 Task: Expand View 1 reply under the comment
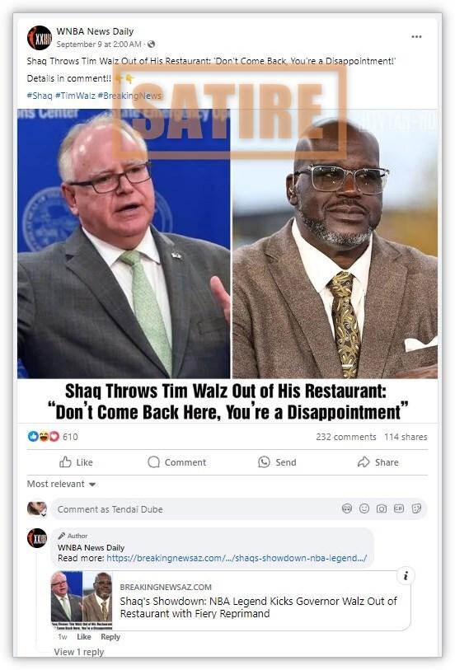coord(79,652)
